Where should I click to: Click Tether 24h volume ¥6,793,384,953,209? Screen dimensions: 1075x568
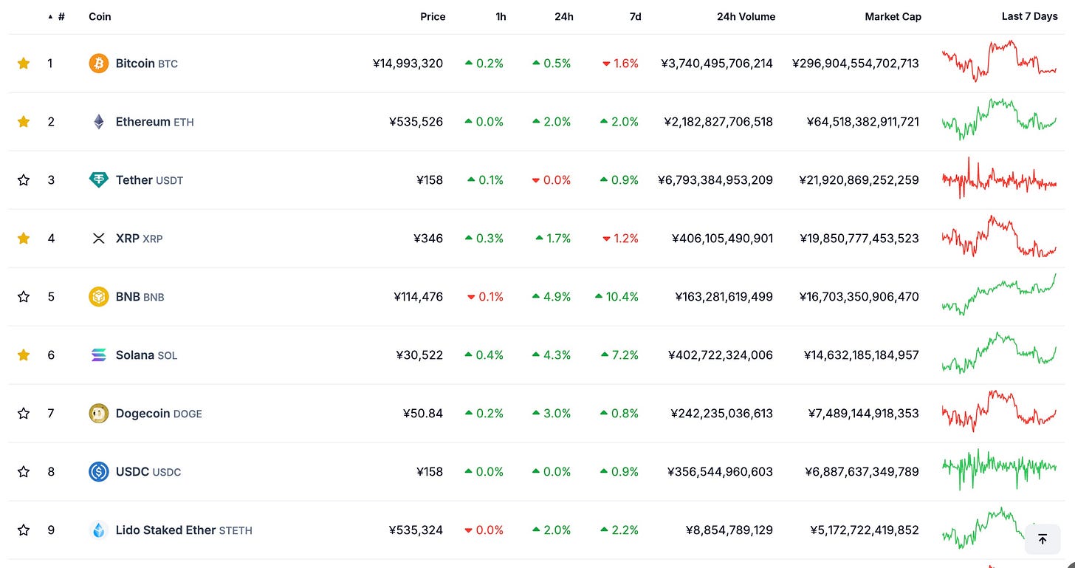(x=715, y=180)
